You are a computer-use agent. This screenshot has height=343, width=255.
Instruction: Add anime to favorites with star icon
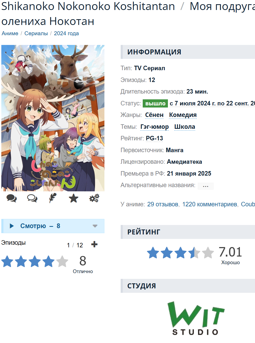[73, 198]
